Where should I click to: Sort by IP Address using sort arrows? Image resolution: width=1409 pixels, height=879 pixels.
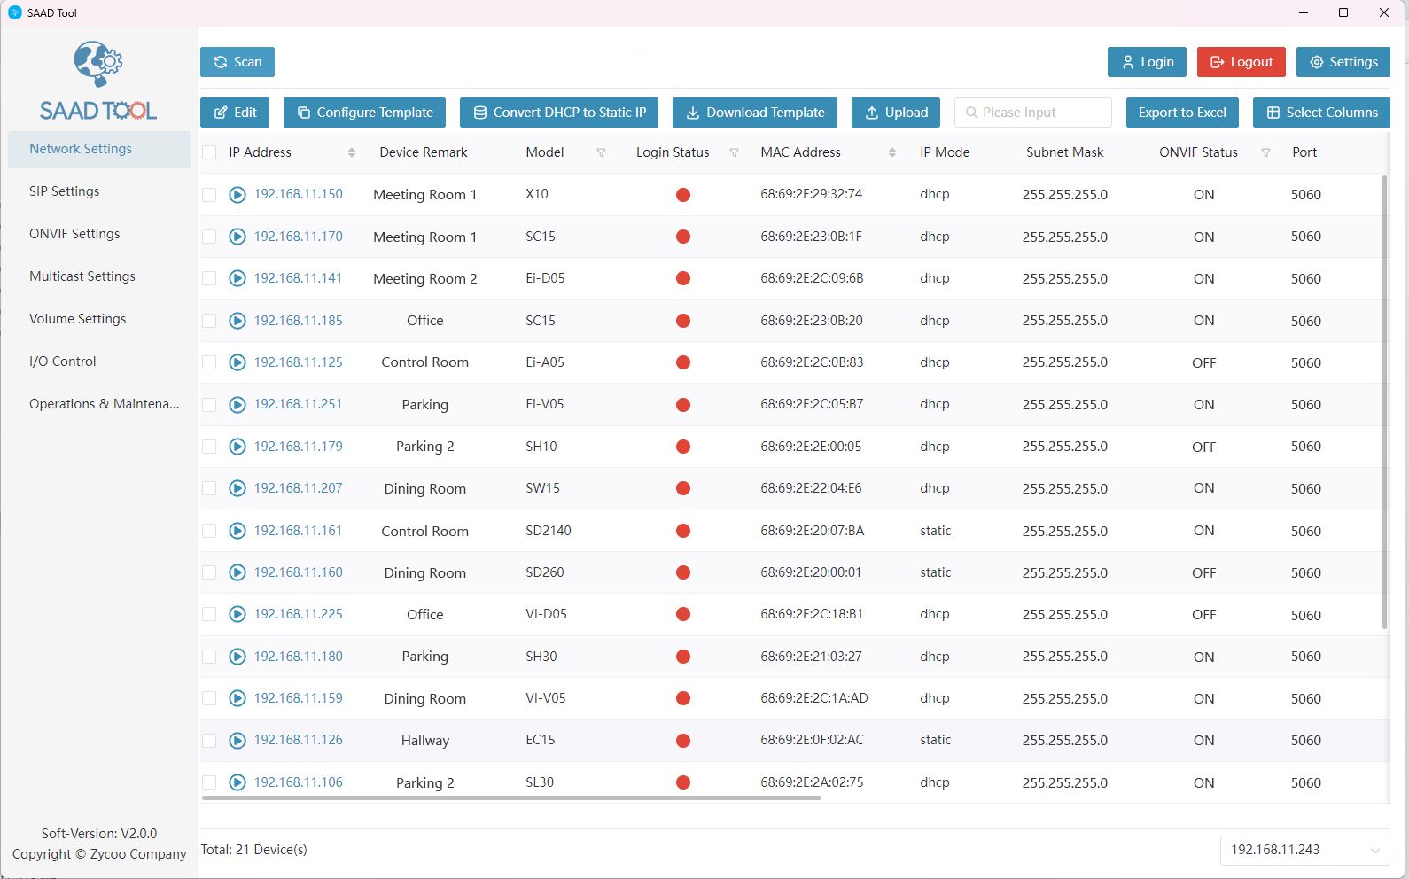pyautogui.click(x=352, y=152)
